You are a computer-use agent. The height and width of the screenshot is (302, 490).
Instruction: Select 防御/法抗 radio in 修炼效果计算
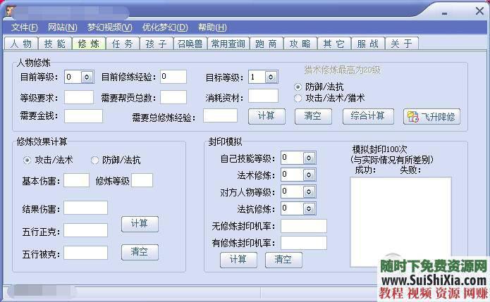coord(95,161)
